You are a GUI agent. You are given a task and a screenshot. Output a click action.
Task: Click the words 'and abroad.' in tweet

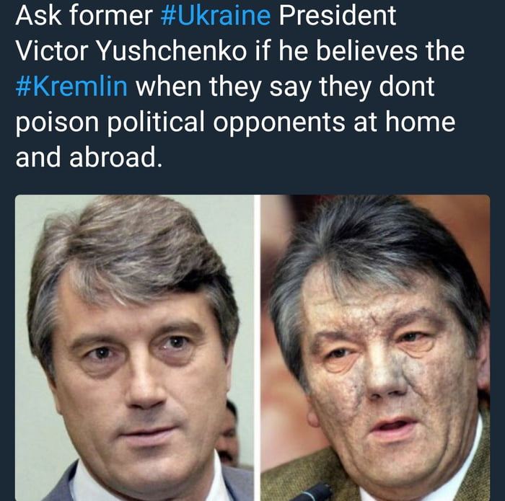pyautogui.click(x=89, y=157)
